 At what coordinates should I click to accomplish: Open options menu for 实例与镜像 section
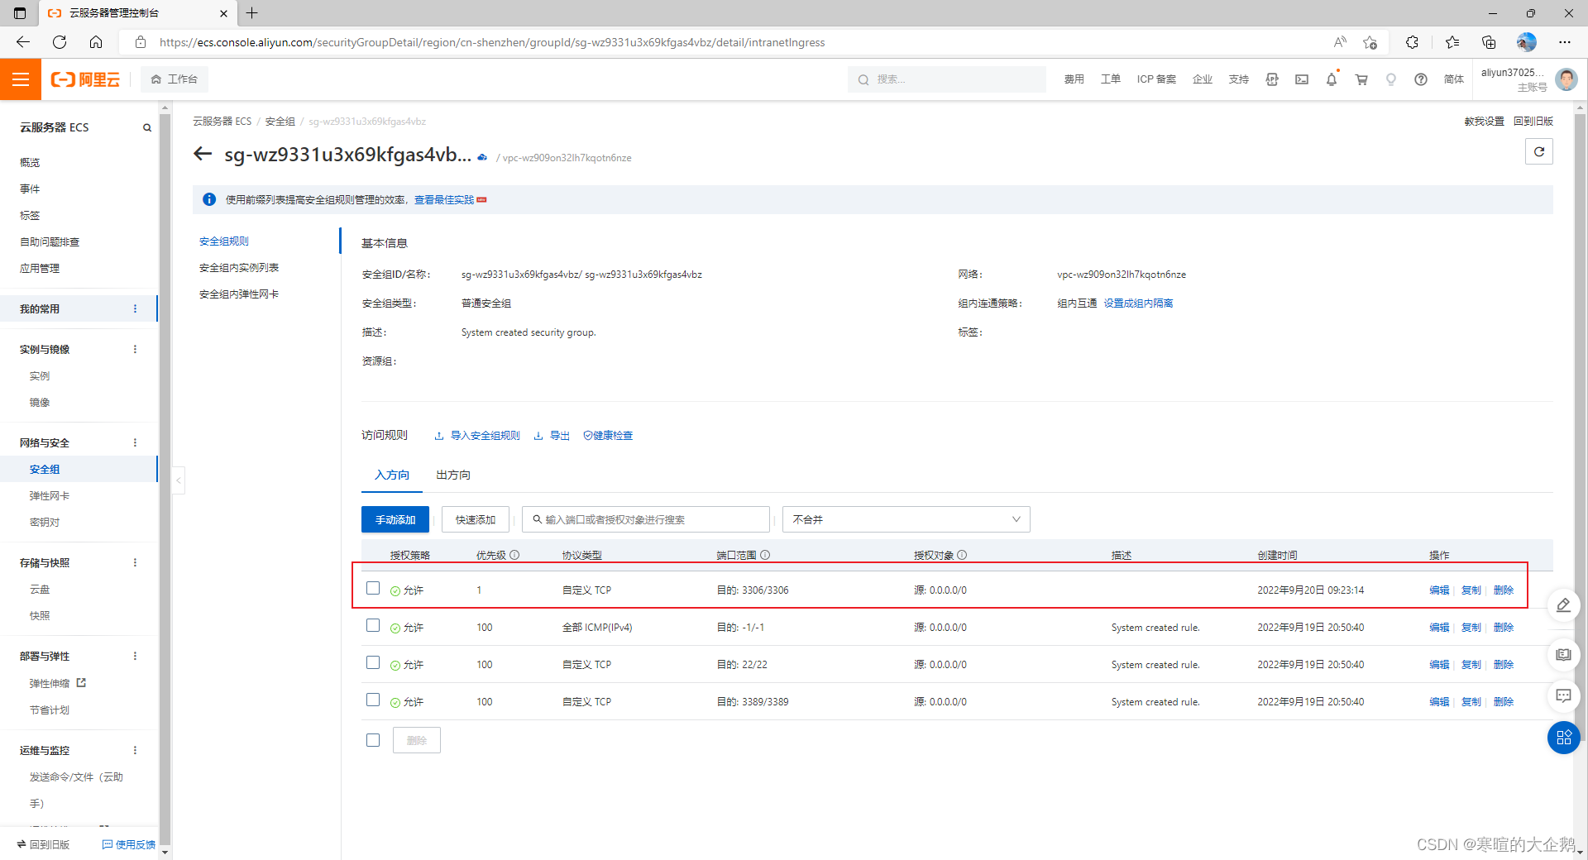click(136, 349)
